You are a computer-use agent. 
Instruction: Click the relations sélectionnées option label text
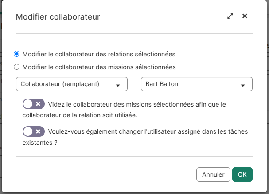coord(99,54)
